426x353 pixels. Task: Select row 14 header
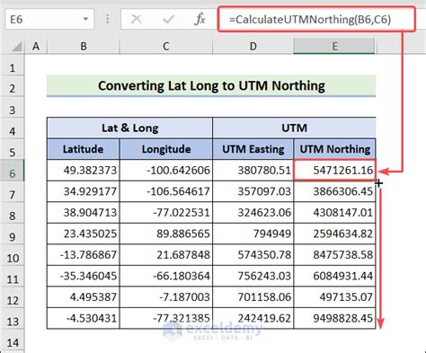coord(12,340)
